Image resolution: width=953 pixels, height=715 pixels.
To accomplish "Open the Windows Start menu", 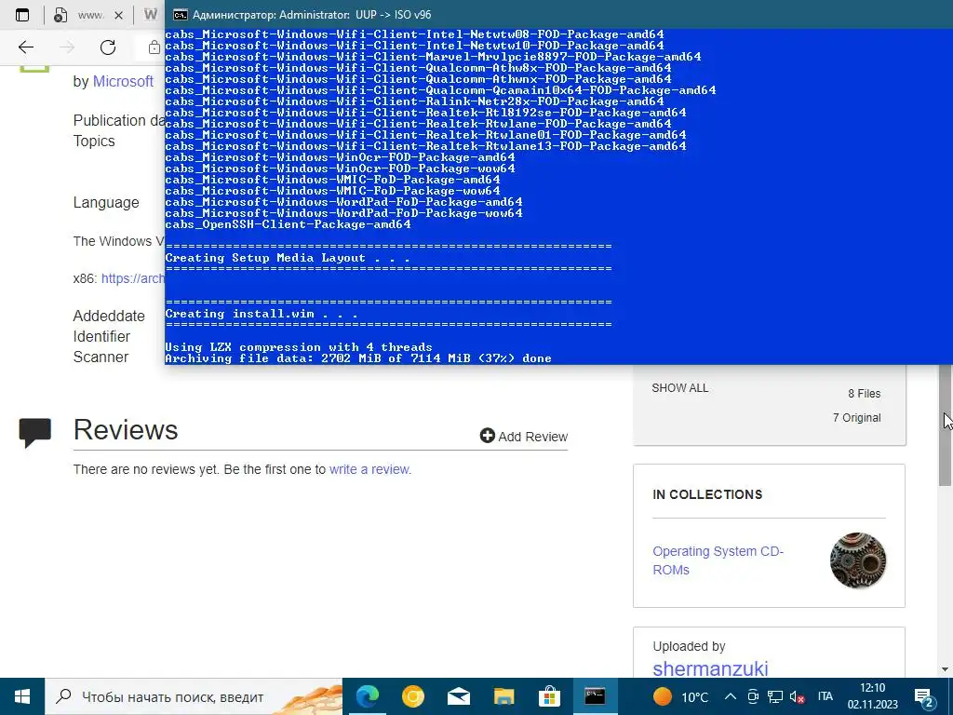I will tap(22, 696).
